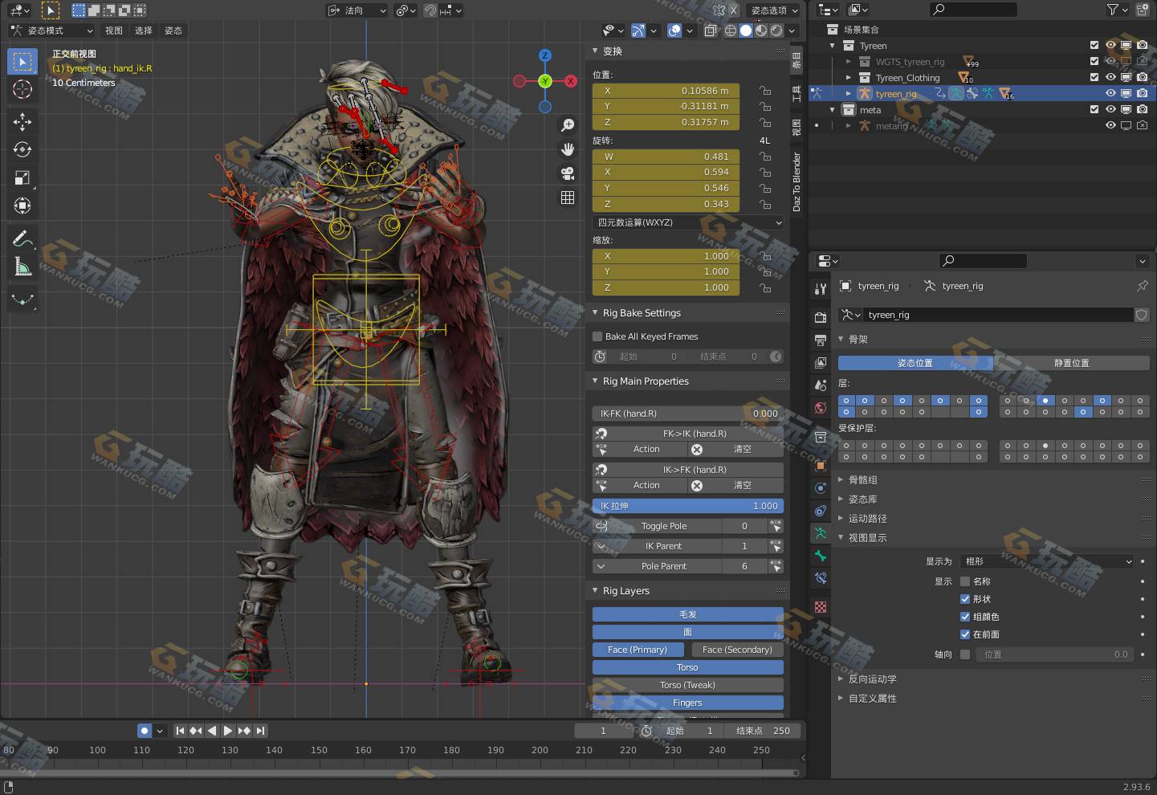
Task: Activate the Scale tool
Action: tap(22, 177)
